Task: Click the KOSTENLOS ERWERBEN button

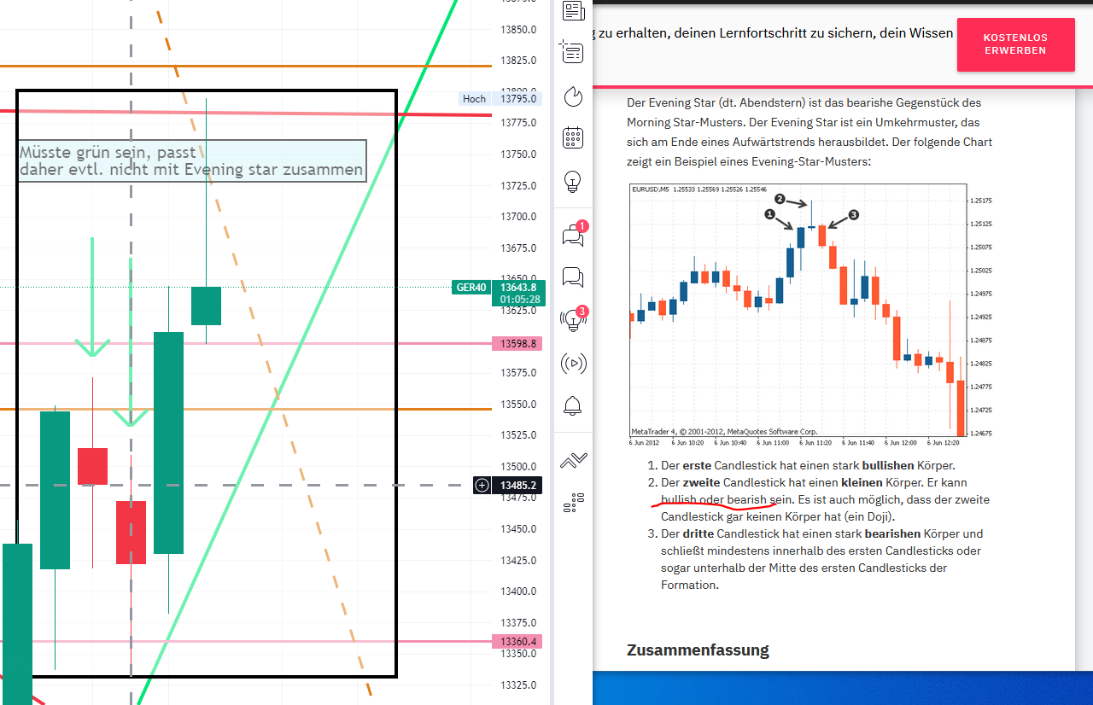Action: pyautogui.click(x=1015, y=44)
